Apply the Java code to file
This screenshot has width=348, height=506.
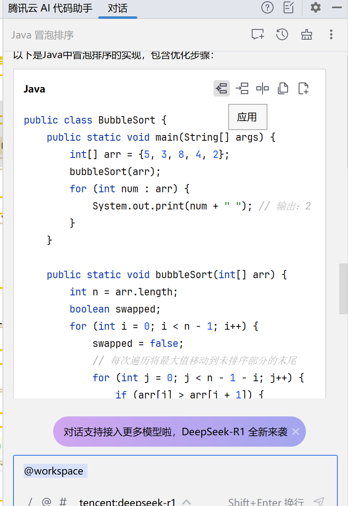(222, 88)
